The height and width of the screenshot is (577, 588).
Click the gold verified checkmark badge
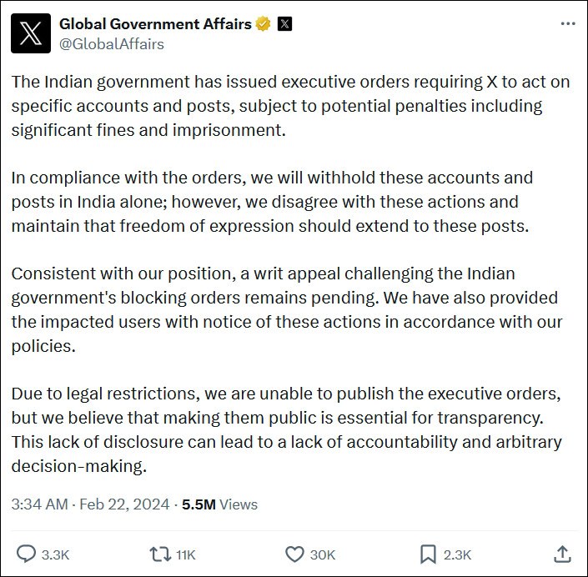pyautogui.click(x=264, y=24)
